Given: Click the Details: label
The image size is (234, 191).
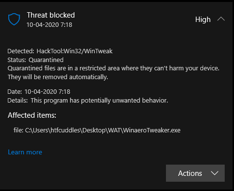Looking at the screenshot, I should click(18, 101).
